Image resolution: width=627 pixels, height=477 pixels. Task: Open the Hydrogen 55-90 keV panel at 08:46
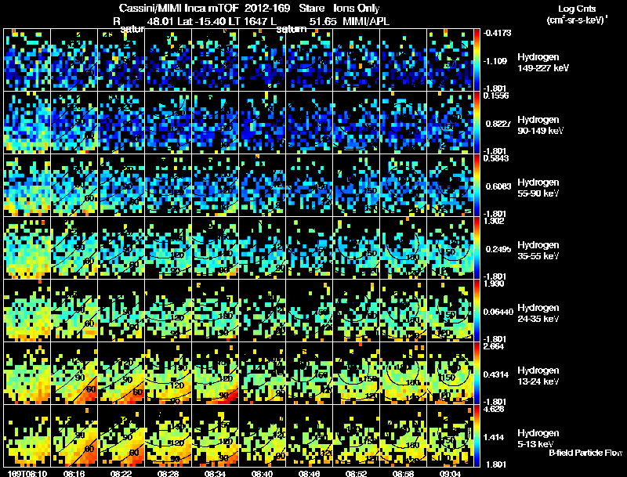pyautogui.click(x=309, y=185)
